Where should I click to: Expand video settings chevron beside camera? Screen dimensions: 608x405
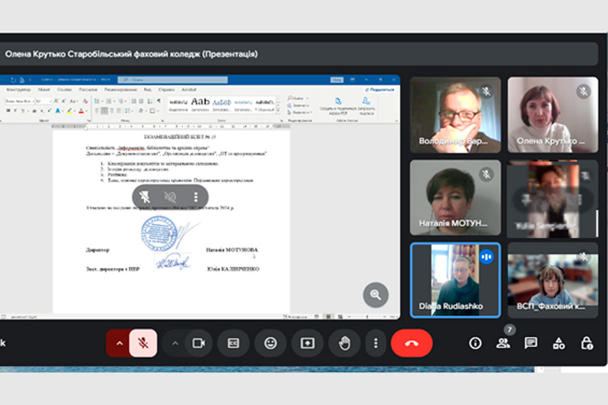tap(175, 343)
